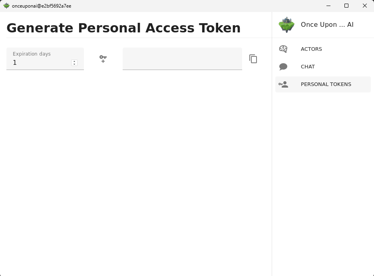Screen dimensions: 374x276
Task: Generate a new token with key-plus icon
Action: (x=103, y=59)
